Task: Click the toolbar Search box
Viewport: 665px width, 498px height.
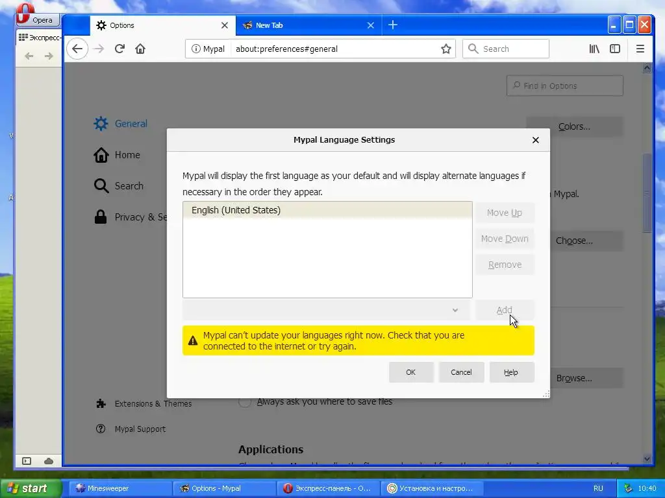Action: [505, 49]
